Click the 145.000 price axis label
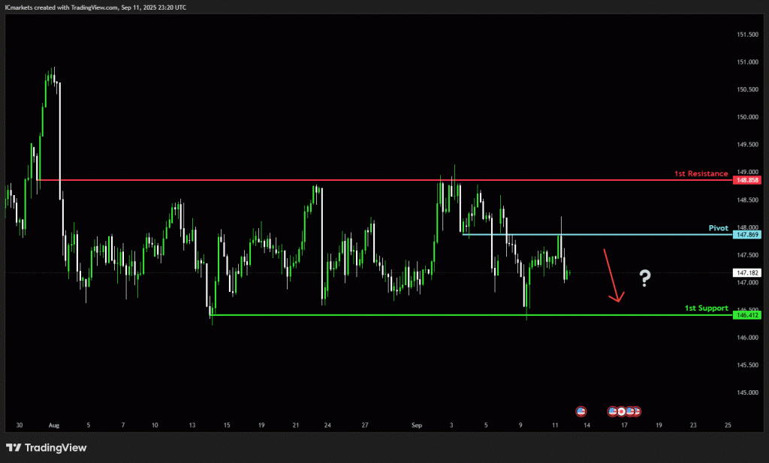The image size is (769, 463). (x=747, y=392)
